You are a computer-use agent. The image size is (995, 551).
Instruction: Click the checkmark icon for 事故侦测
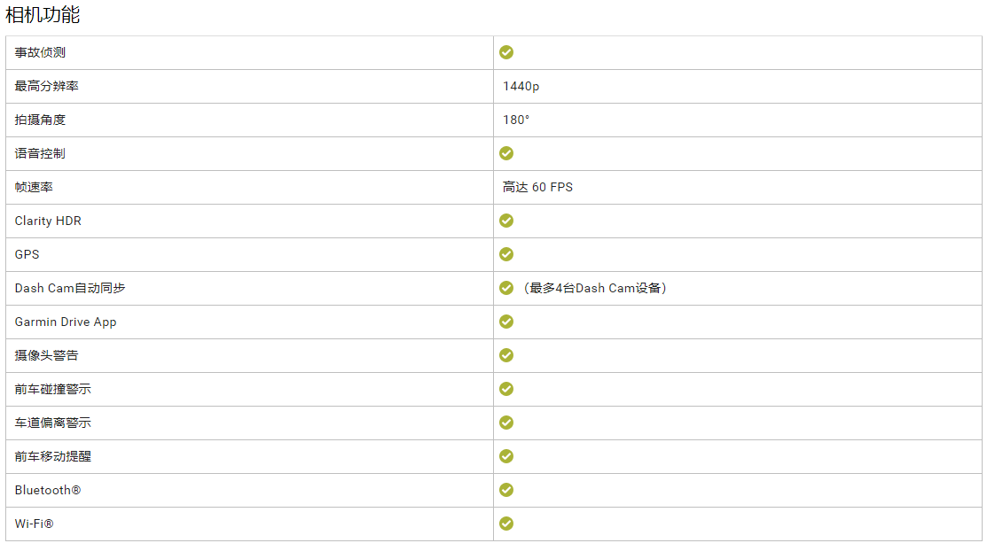506,52
